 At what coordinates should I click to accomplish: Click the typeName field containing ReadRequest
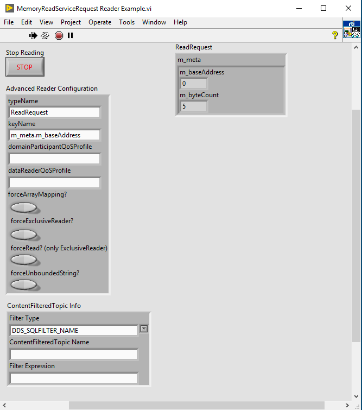pos(54,112)
